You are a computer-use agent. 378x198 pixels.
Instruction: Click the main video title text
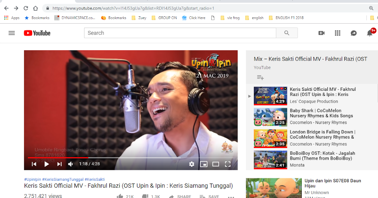(x=129, y=186)
